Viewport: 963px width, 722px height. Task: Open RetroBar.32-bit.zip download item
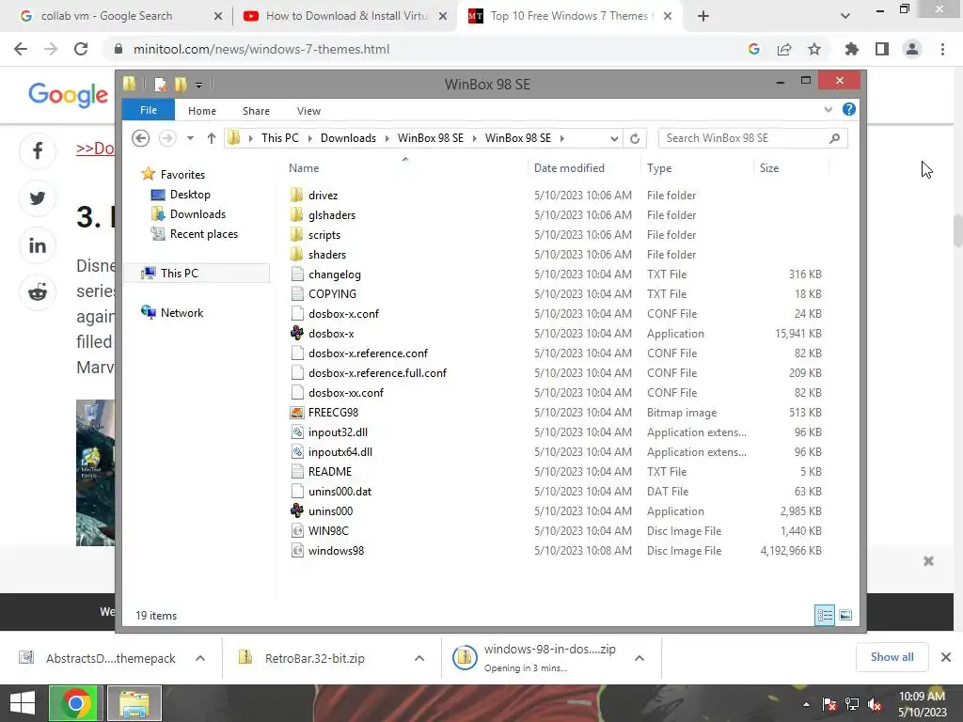pyautogui.click(x=314, y=658)
